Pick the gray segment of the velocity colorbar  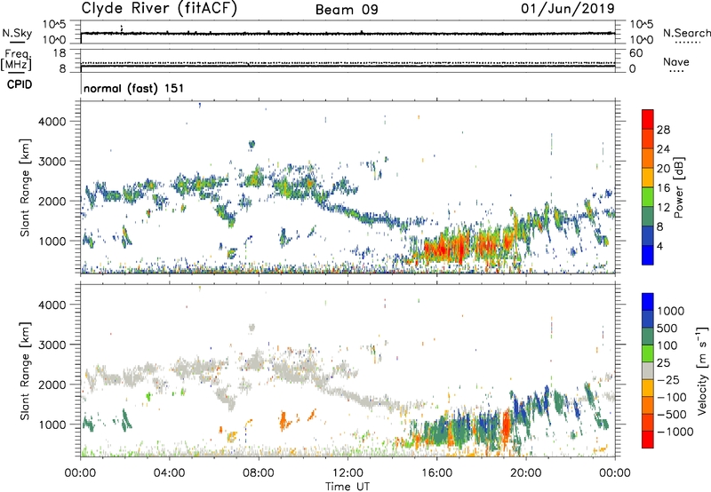click(648, 370)
